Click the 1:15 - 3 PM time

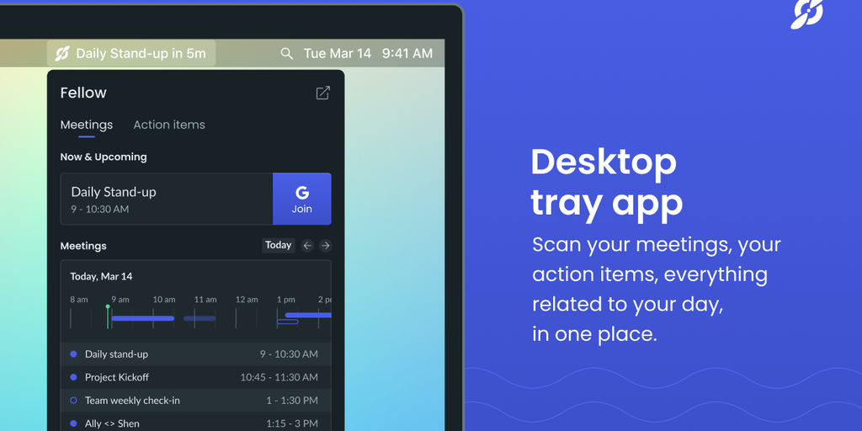coord(292,423)
